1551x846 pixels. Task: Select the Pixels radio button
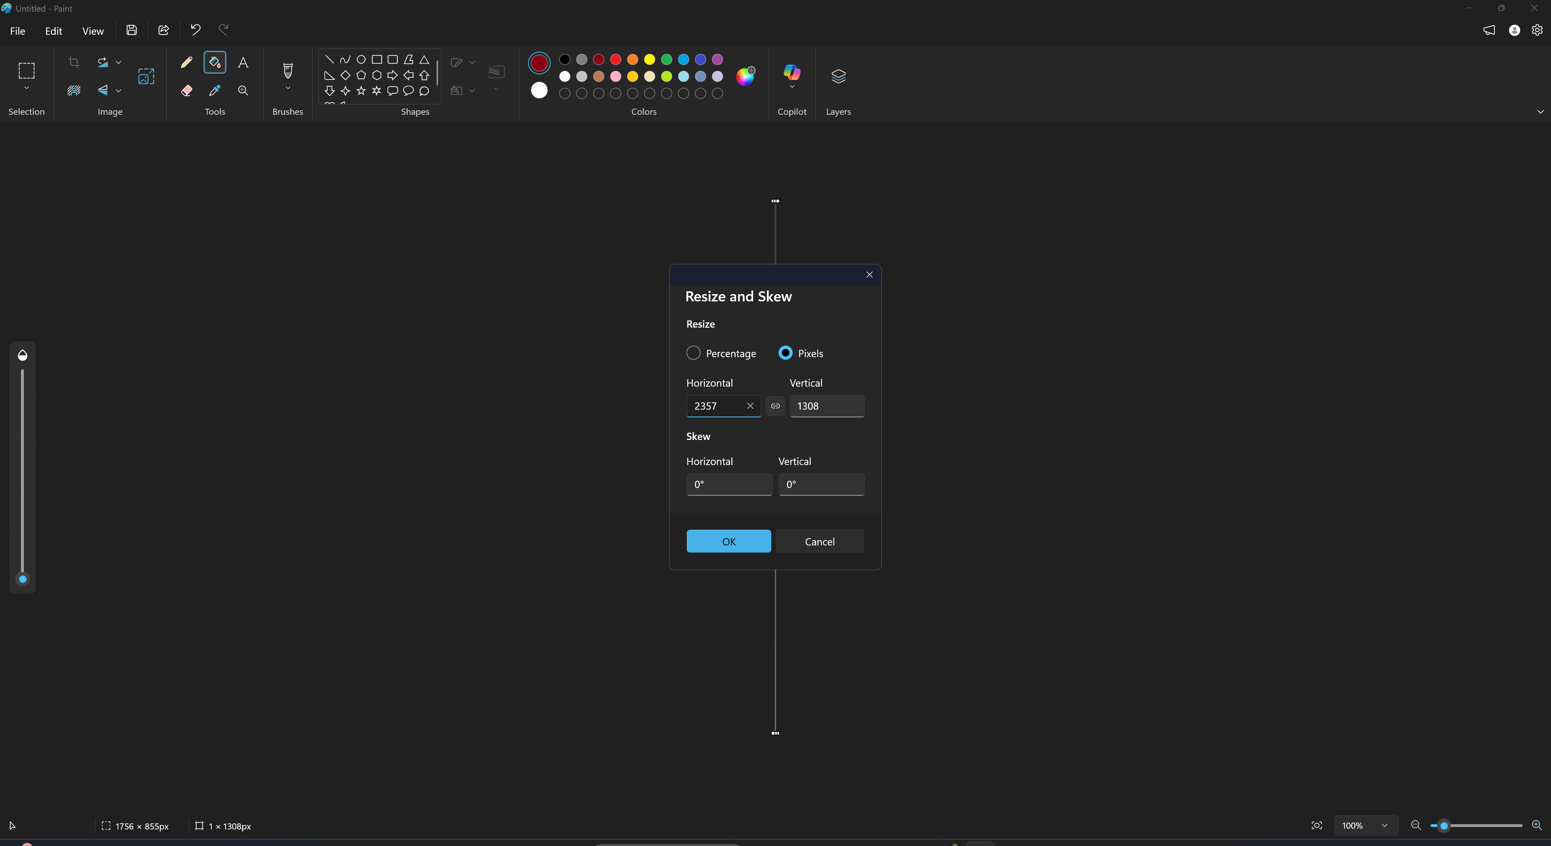pos(786,354)
